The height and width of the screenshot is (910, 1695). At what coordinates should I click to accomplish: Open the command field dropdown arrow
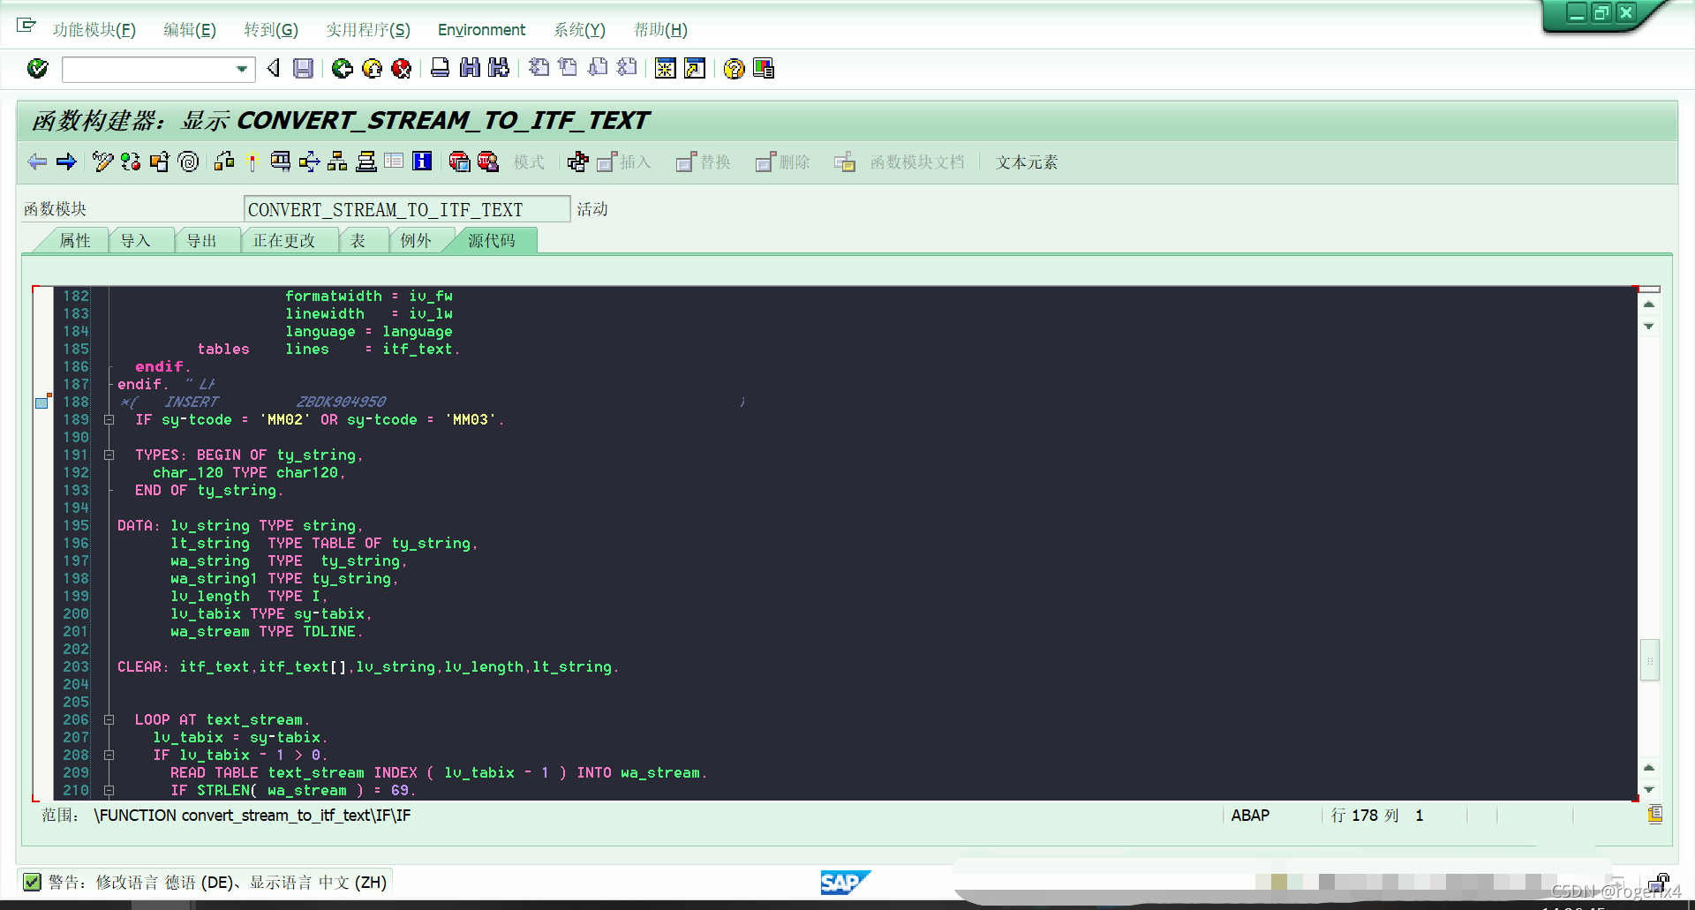click(x=241, y=69)
